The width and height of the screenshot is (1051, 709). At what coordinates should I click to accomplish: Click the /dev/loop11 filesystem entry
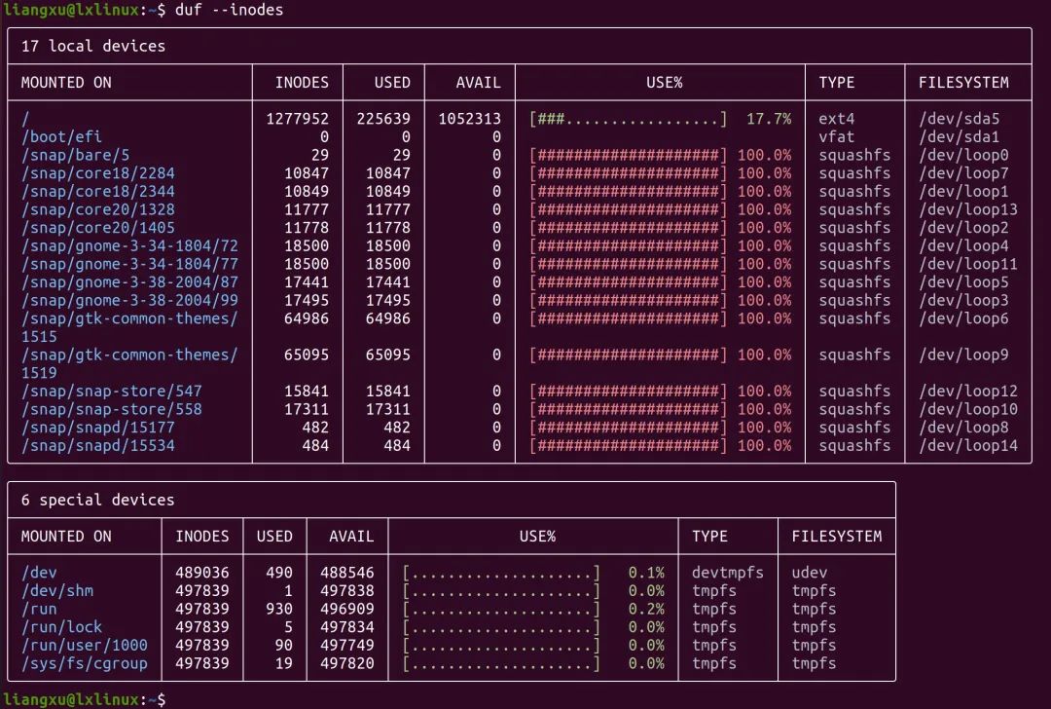pos(968,264)
